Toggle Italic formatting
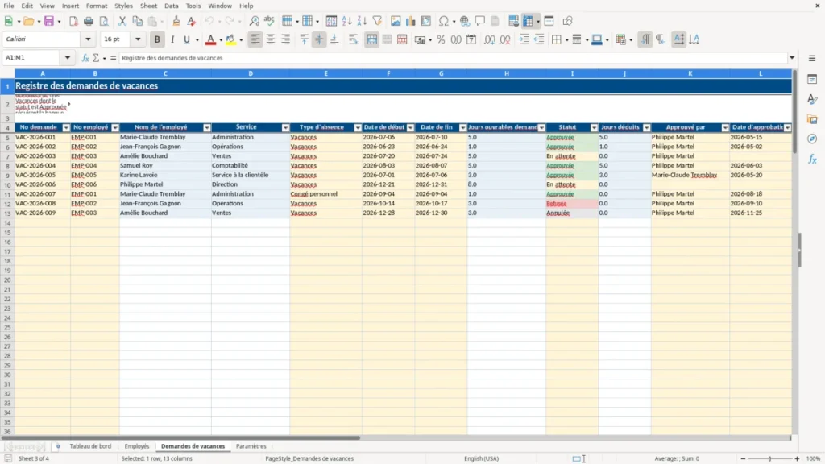Image resolution: width=825 pixels, height=464 pixels. [x=172, y=39]
